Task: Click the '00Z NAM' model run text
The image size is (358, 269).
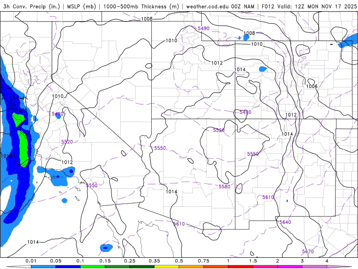Action: point(243,6)
